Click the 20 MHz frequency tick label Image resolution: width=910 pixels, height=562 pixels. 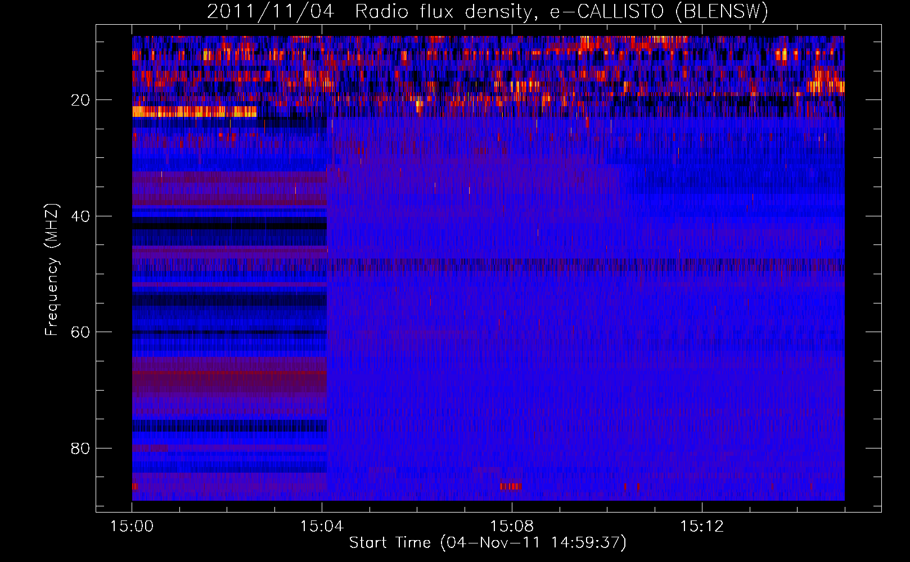[80, 100]
